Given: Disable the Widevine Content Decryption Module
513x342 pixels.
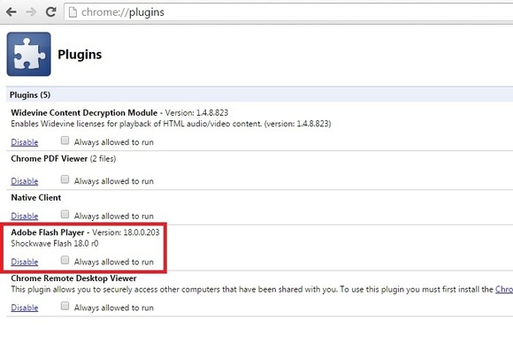Looking at the screenshot, I should point(25,142).
